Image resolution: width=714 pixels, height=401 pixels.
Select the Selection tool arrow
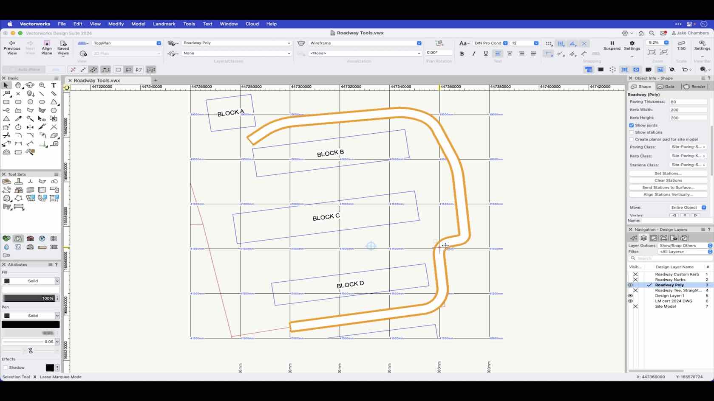(6, 85)
